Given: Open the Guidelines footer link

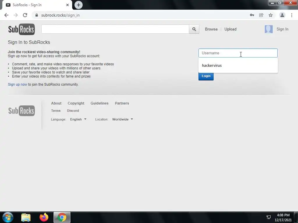Looking at the screenshot, I should [100, 103].
